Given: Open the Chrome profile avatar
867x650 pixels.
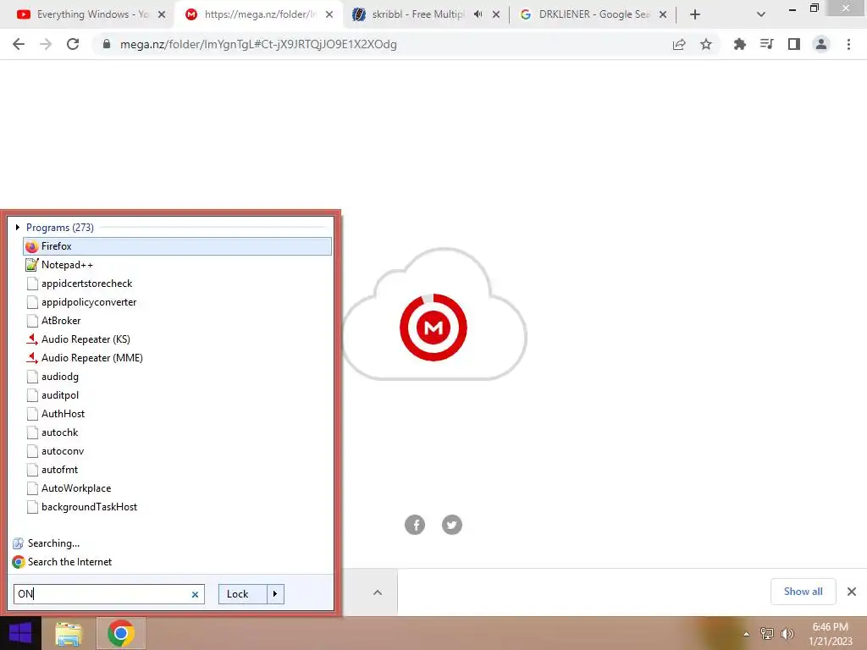Looking at the screenshot, I should pos(821,44).
